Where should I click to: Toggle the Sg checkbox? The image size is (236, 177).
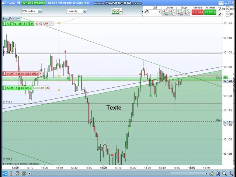(219, 9)
